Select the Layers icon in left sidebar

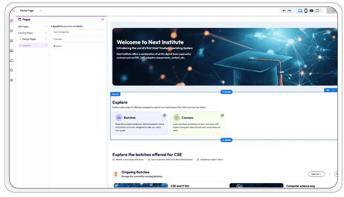point(12,31)
